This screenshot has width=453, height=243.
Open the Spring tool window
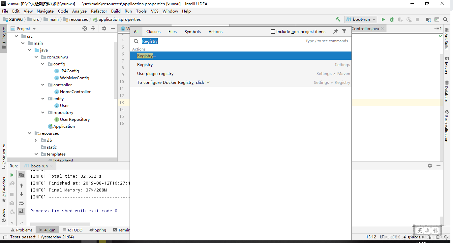pyautogui.click(x=98, y=230)
